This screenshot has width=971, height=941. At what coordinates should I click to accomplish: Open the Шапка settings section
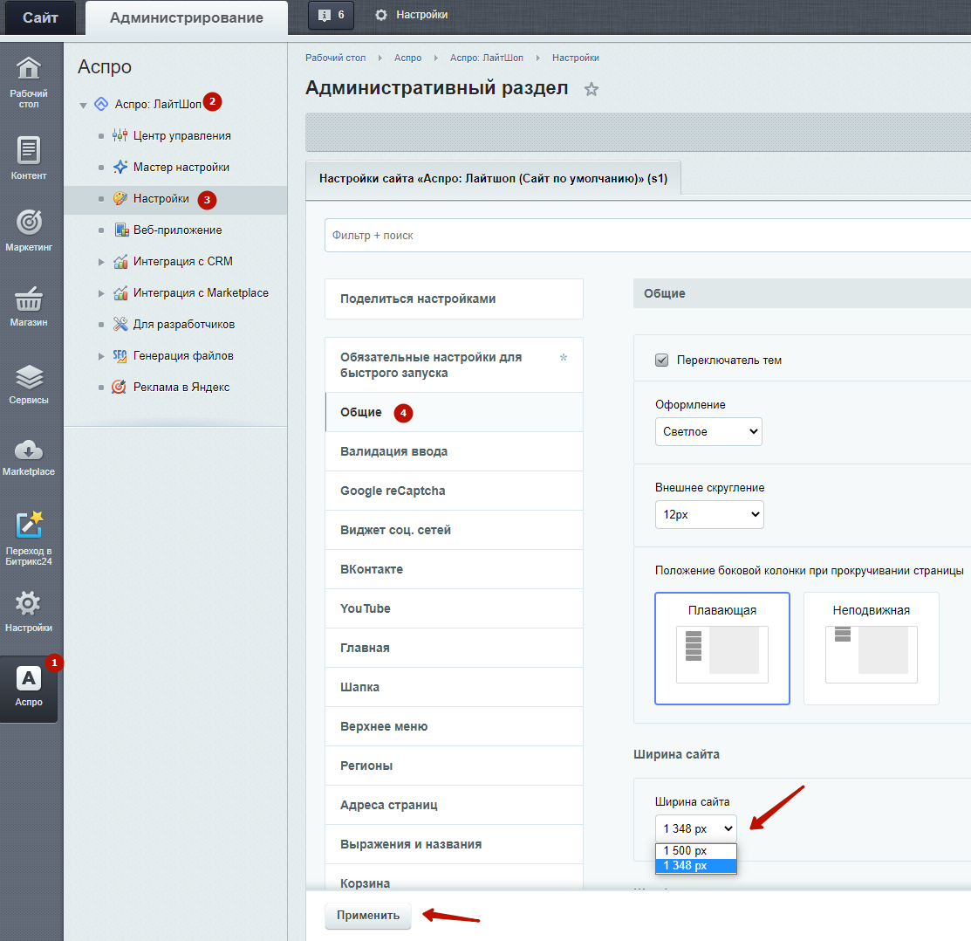coord(454,687)
